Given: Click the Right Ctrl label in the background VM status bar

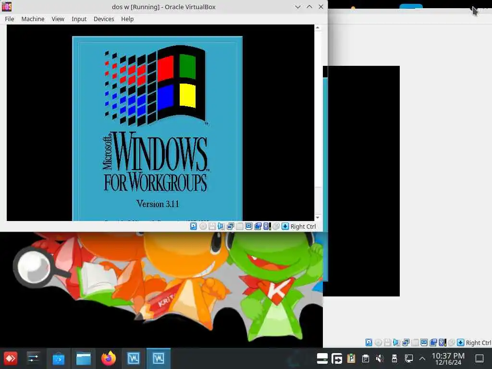Looking at the screenshot, I should click(x=478, y=343).
